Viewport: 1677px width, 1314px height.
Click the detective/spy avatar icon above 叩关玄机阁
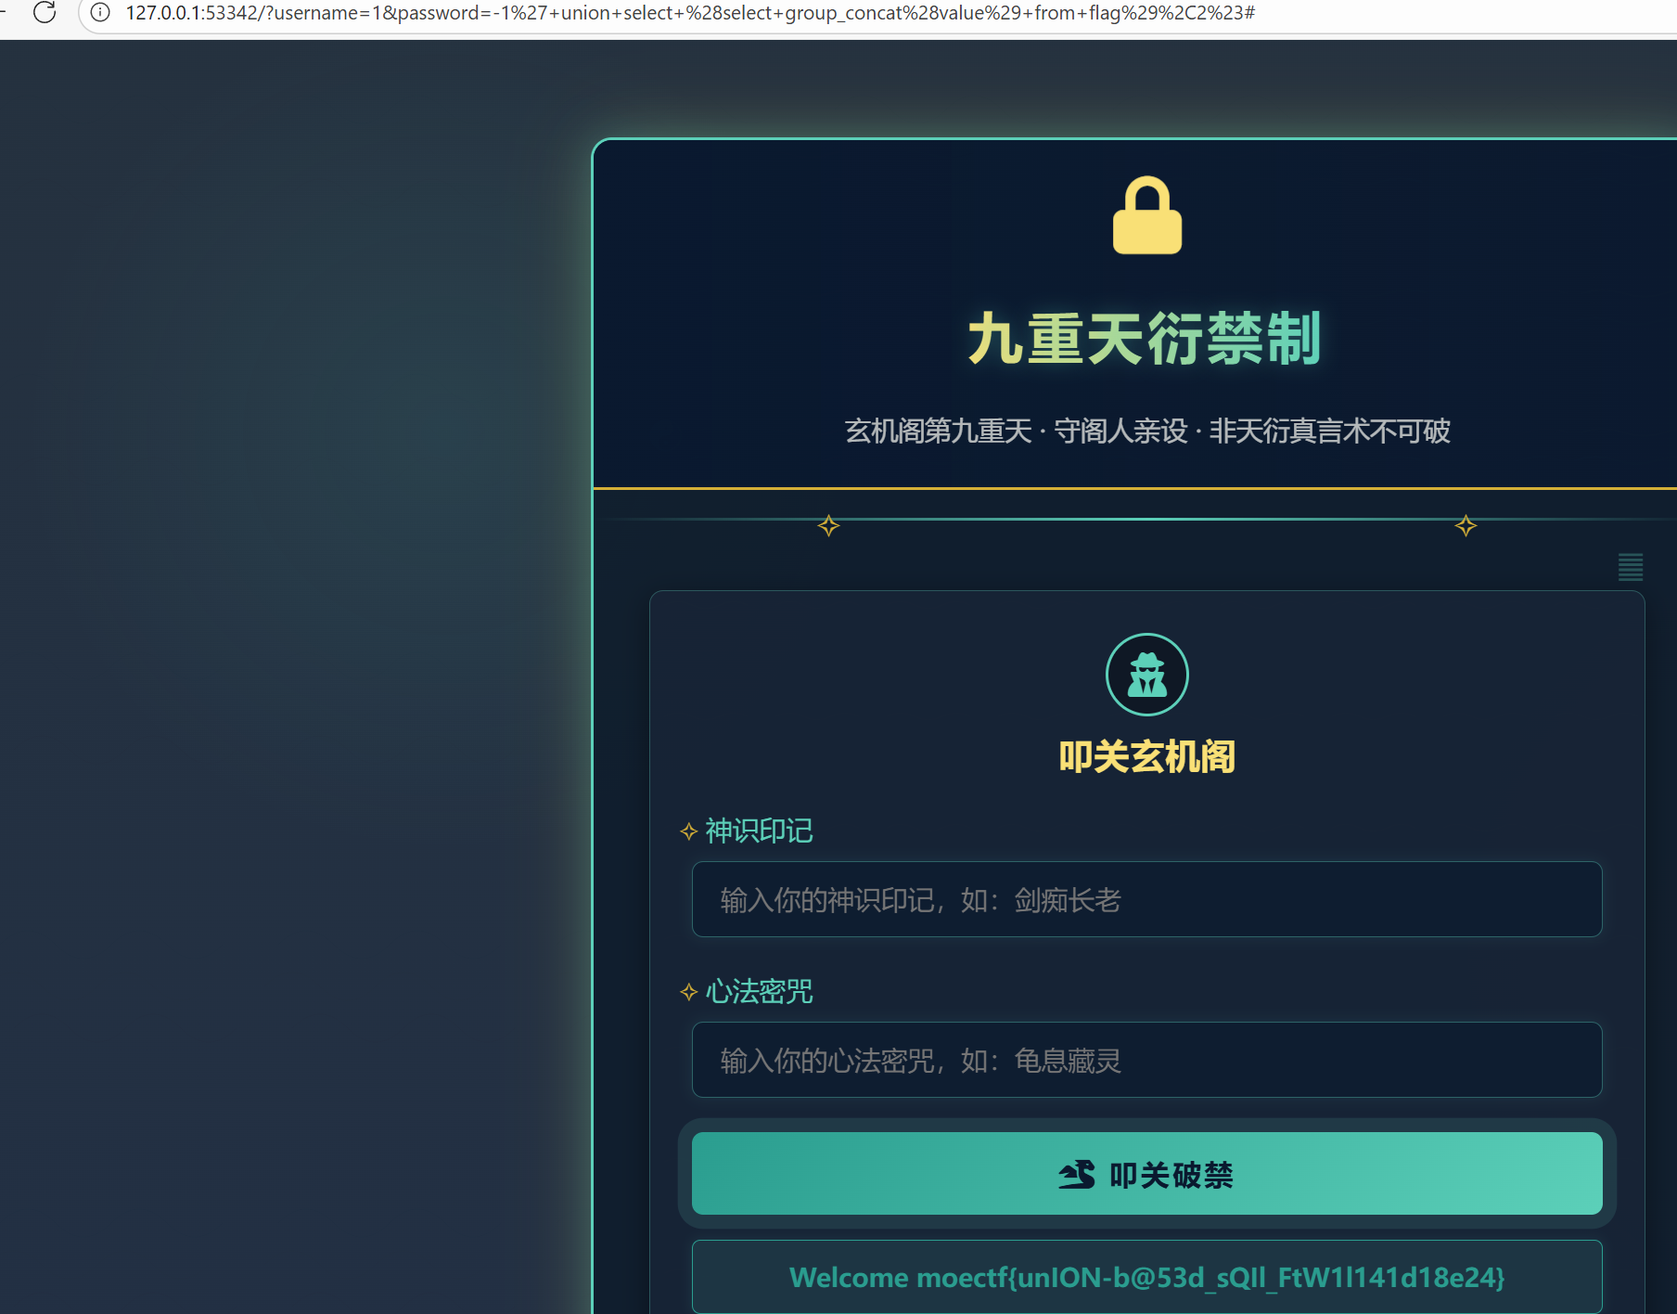coord(1146,675)
